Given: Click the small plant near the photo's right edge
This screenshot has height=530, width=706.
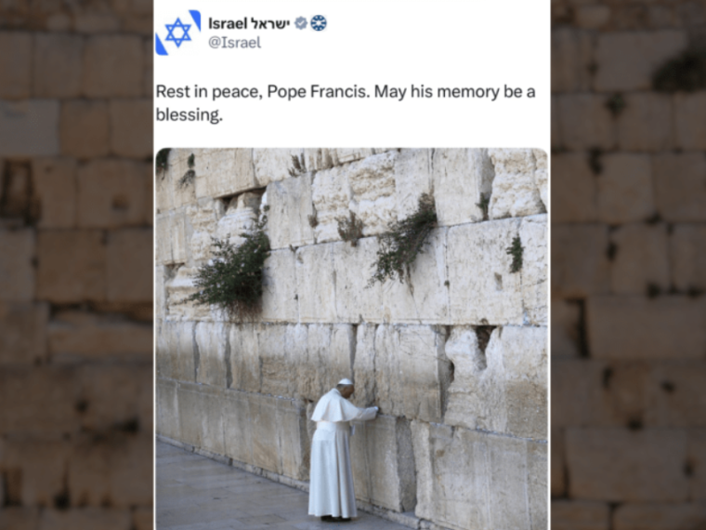Looking at the screenshot, I should pos(516,254).
